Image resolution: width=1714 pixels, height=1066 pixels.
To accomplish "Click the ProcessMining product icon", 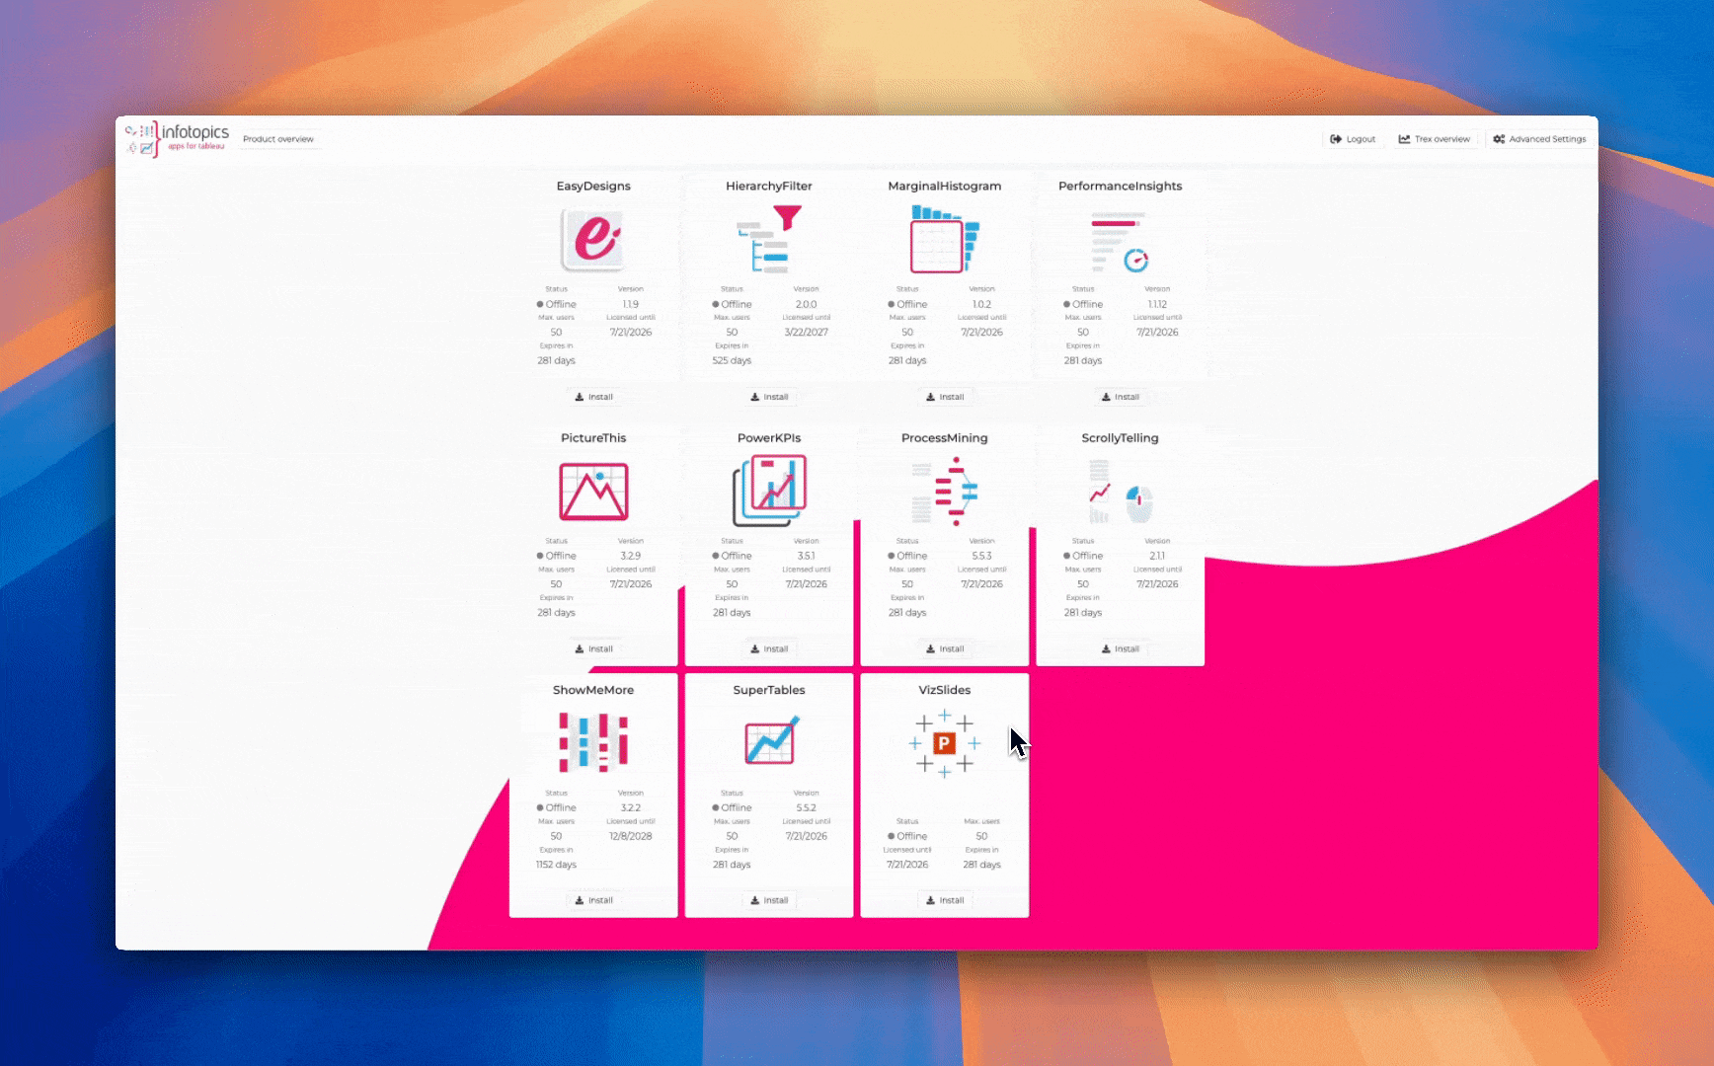I will [944, 492].
